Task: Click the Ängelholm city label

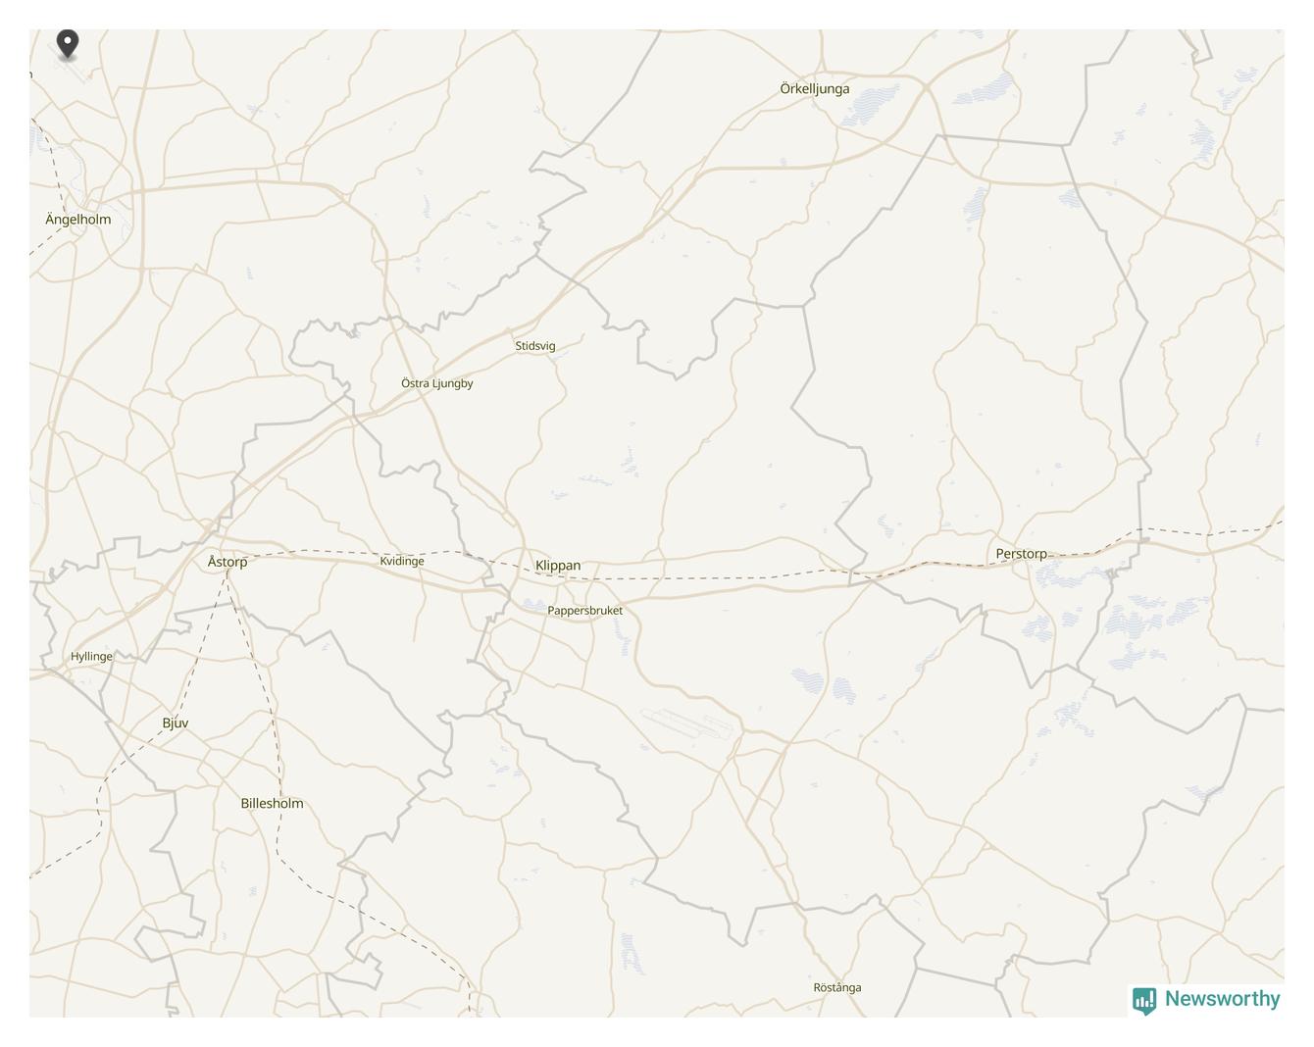Action: [x=78, y=219]
